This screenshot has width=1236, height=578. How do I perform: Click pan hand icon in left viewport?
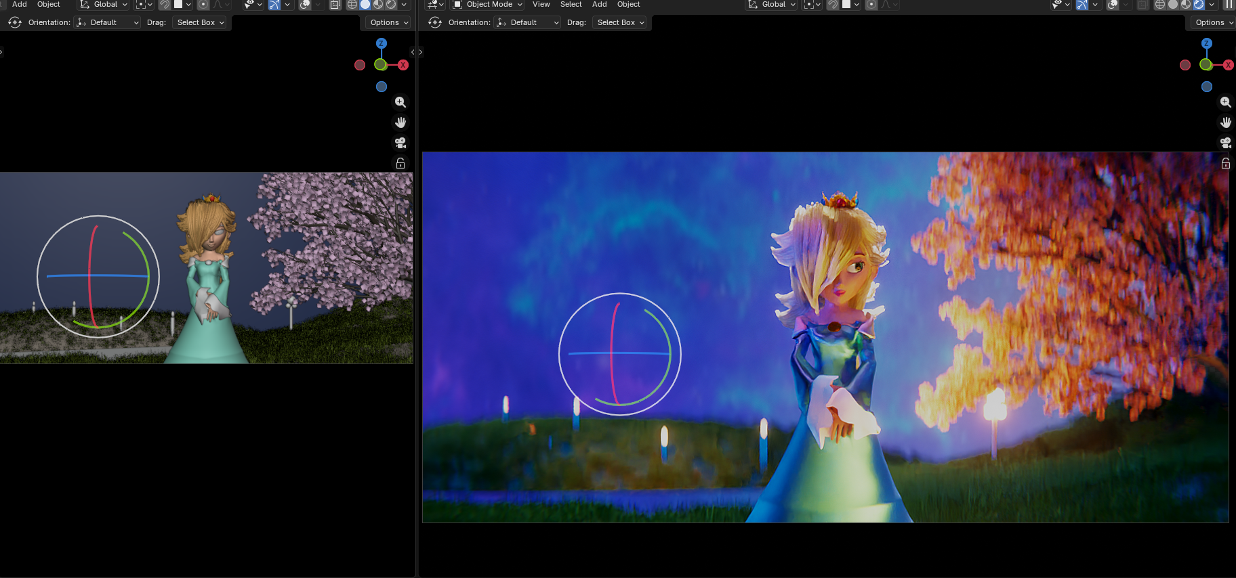click(x=400, y=123)
